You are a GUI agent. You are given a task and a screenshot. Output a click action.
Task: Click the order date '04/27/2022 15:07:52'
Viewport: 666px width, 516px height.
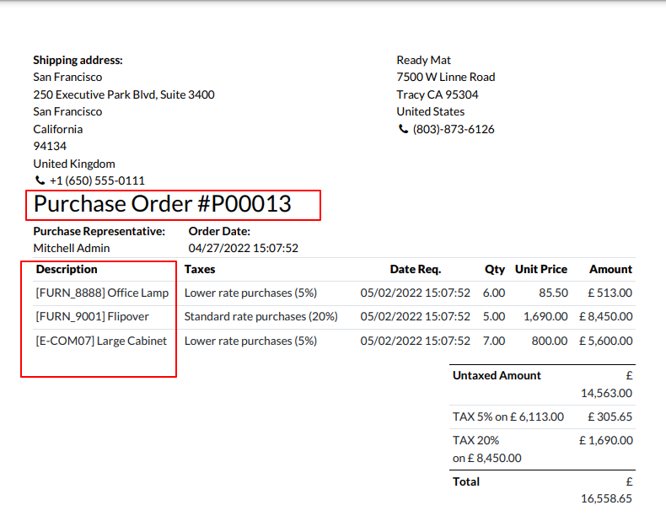[x=244, y=248]
